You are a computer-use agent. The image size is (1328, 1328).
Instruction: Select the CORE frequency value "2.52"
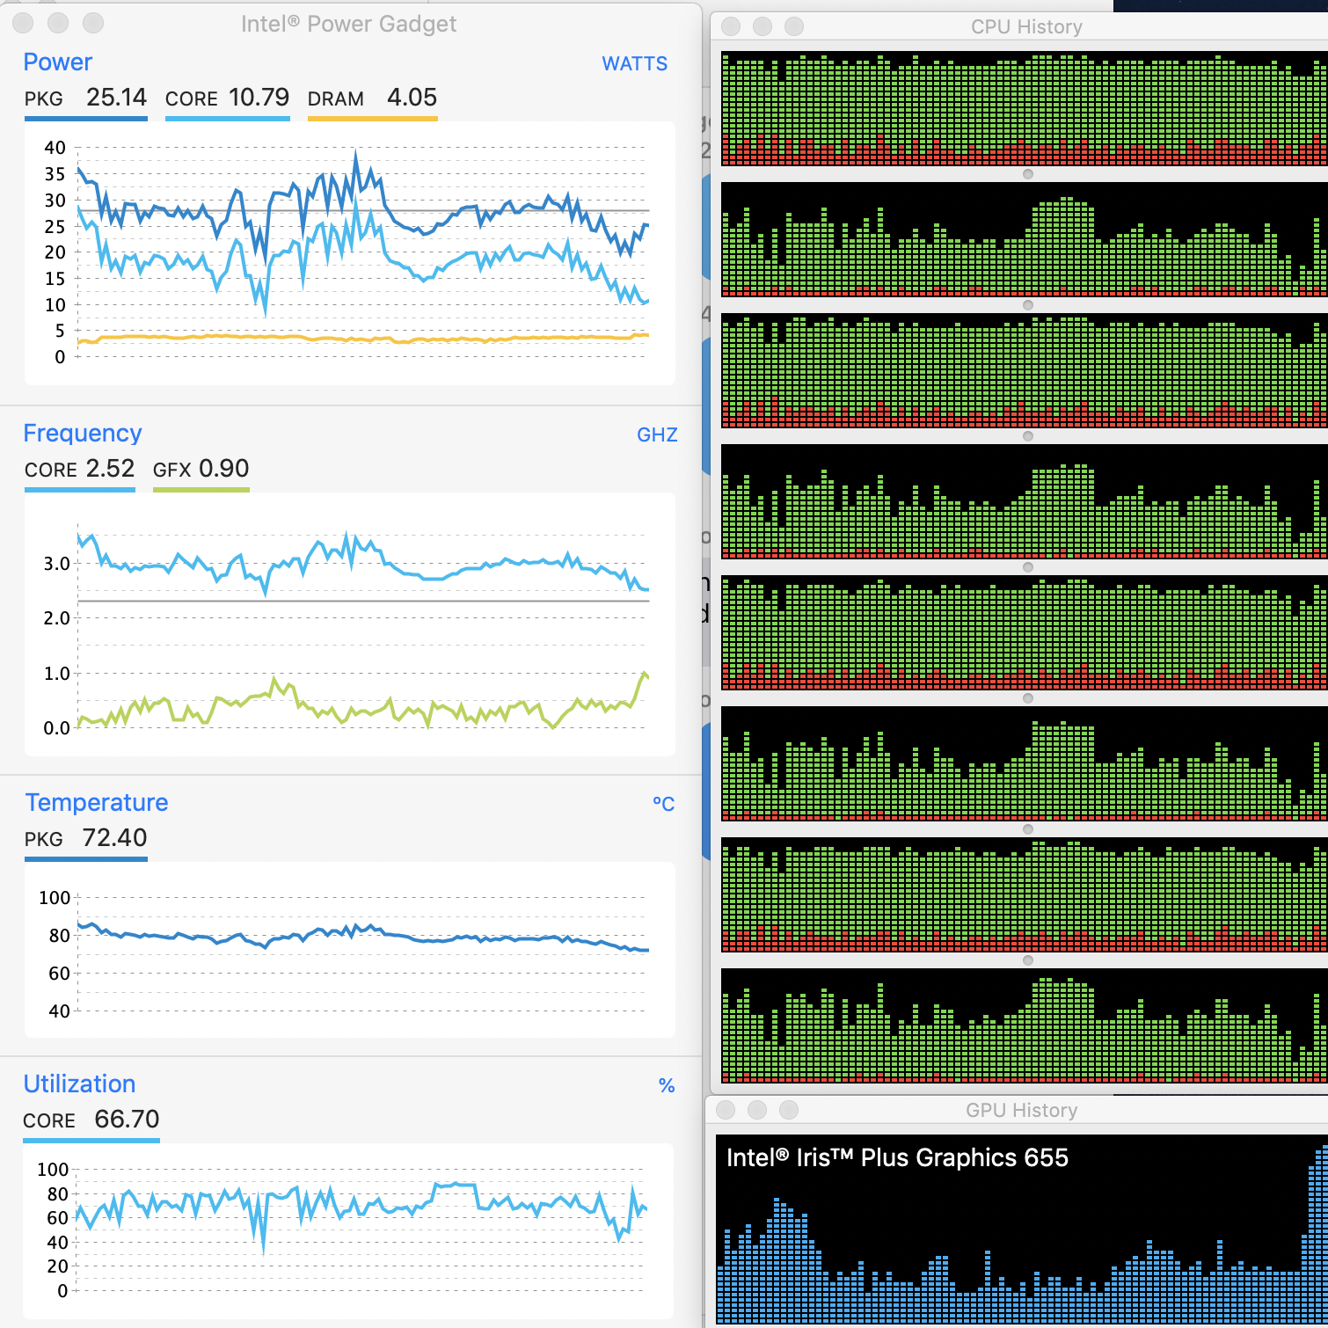[111, 469]
